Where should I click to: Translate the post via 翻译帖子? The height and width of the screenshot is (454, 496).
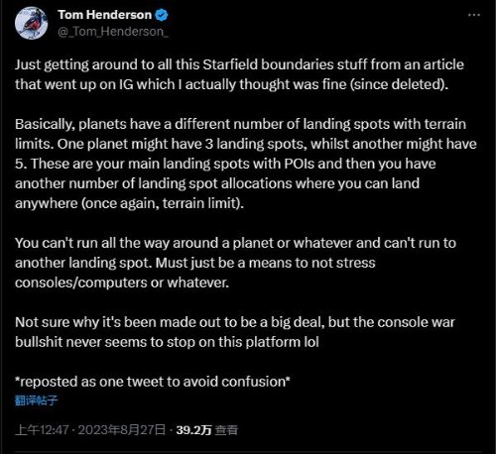tap(36, 400)
